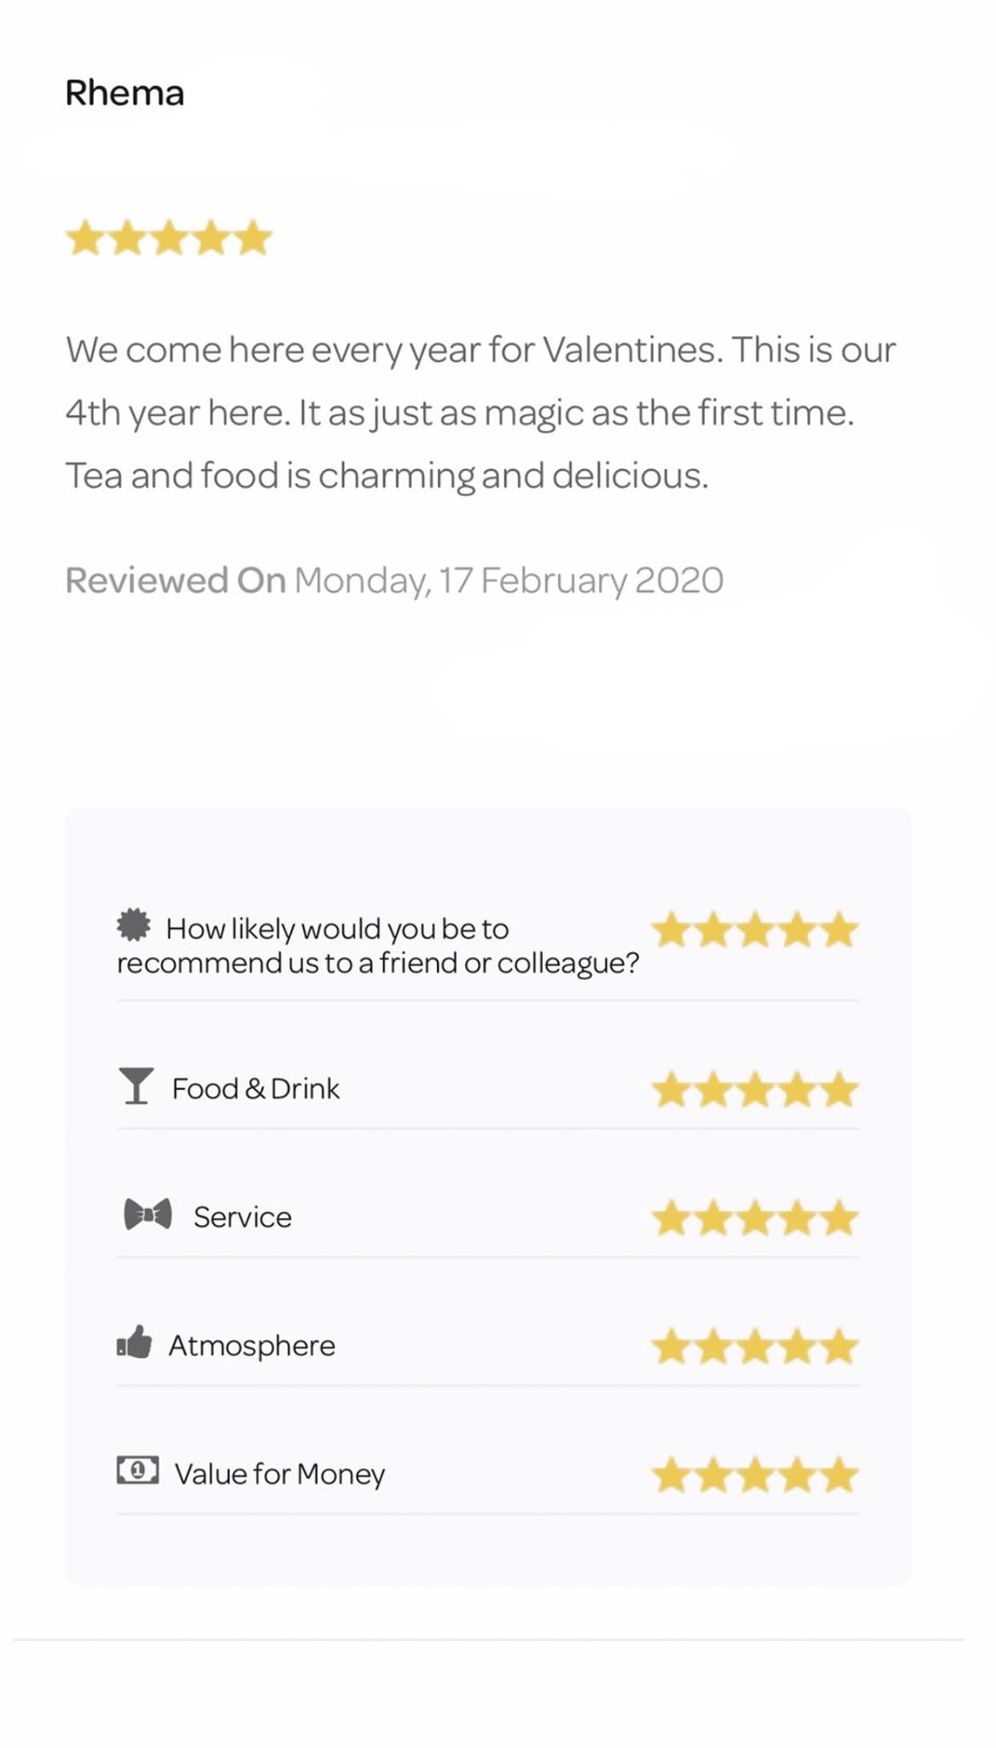Image resolution: width=996 pixels, height=1748 pixels.
Task: Click the Atmosphere star rating
Action: coord(754,1347)
